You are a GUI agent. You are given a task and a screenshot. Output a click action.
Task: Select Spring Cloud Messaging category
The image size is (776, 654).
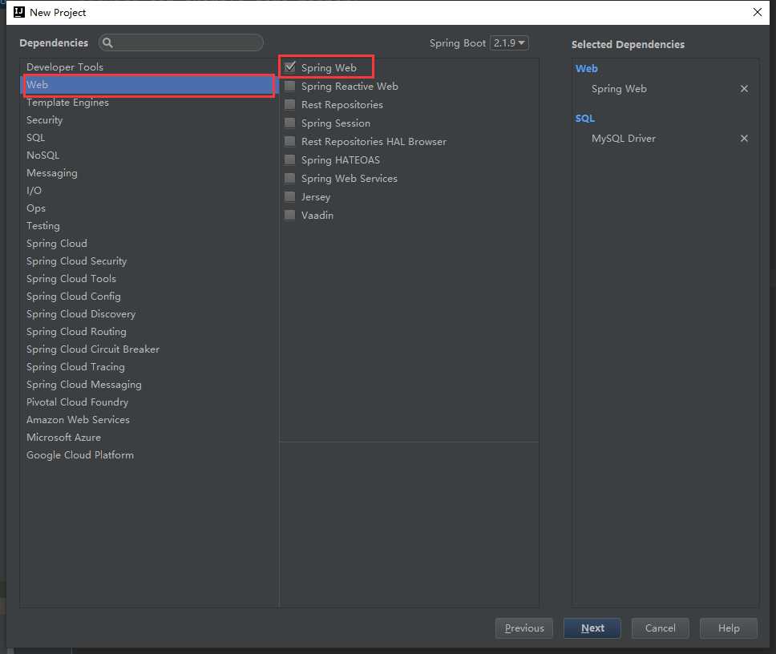[x=149, y=385]
